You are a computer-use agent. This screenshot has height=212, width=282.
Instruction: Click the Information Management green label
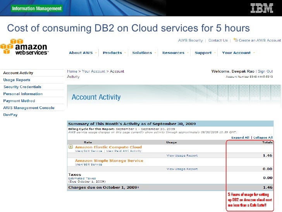[x=37, y=9]
